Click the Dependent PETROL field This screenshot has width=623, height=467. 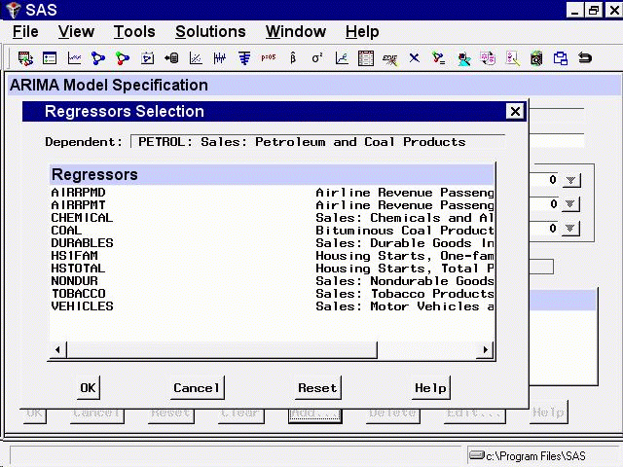318,142
